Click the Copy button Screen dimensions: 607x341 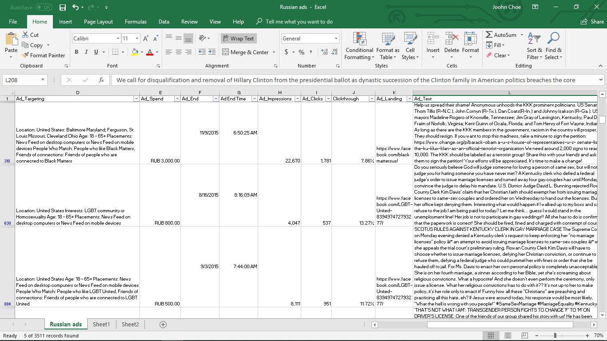pos(32,45)
